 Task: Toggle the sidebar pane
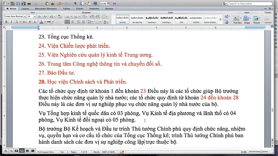point(82,3)
